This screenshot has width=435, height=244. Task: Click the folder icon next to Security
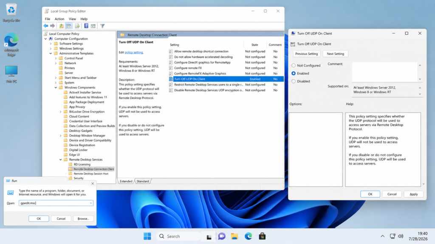coord(71,178)
